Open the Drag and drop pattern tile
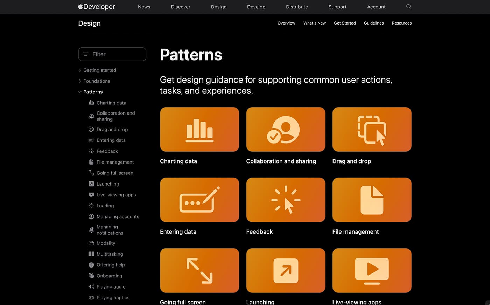This screenshot has height=305, width=490. pos(372,129)
